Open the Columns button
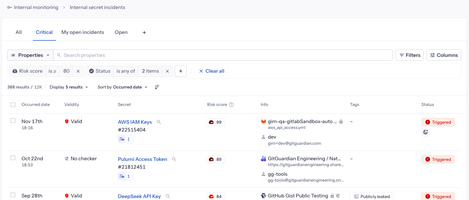Image resolution: width=469 pixels, height=200 pixels. pos(444,55)
